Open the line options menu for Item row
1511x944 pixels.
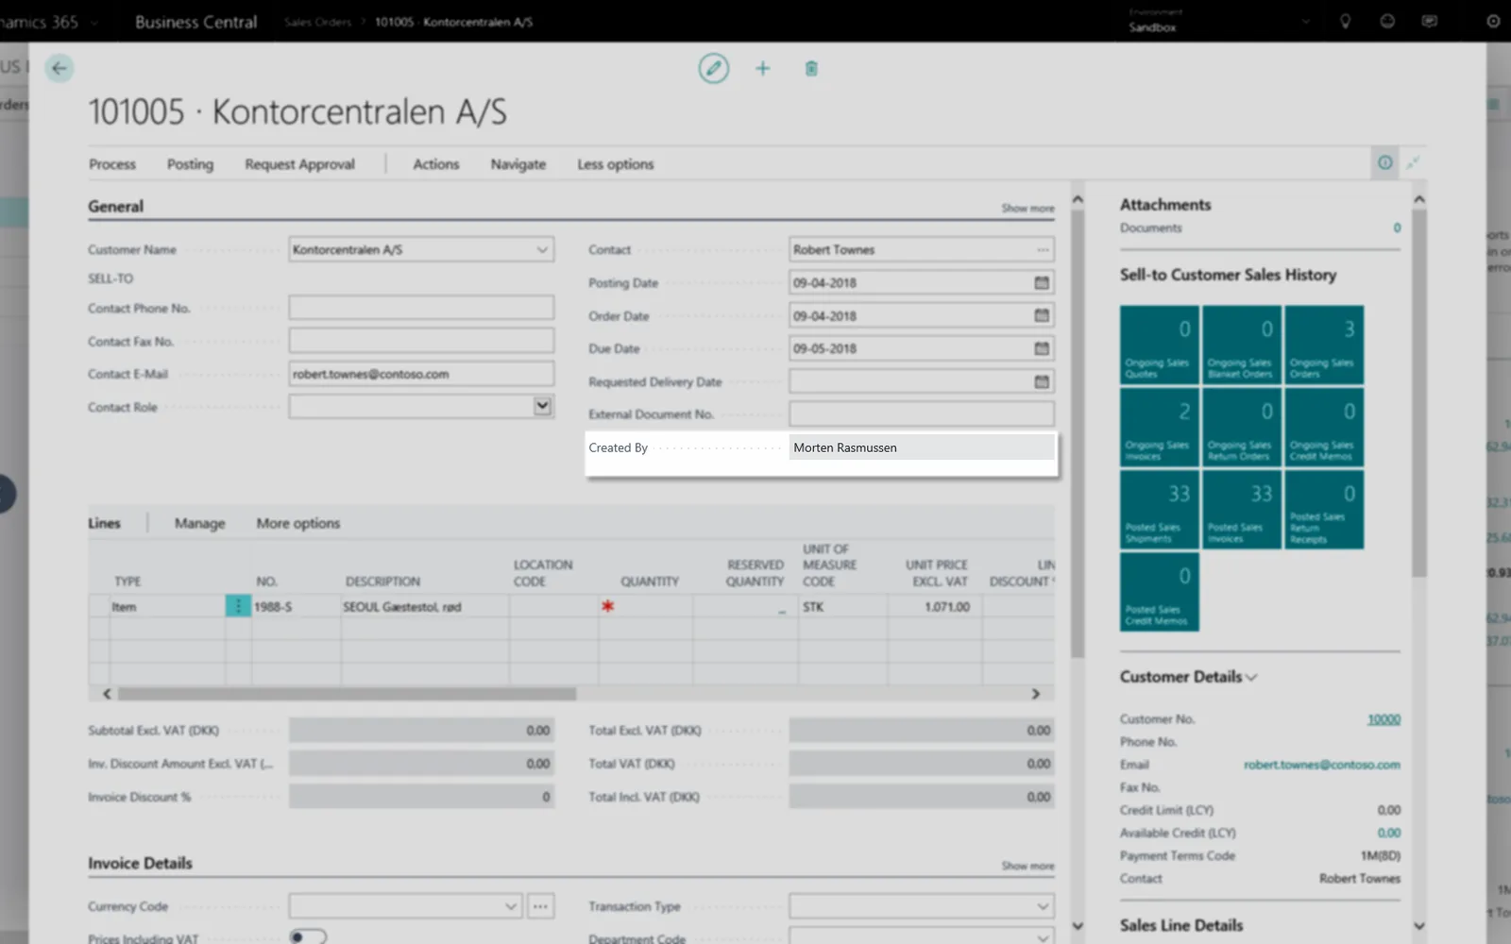tap(238, 606)
